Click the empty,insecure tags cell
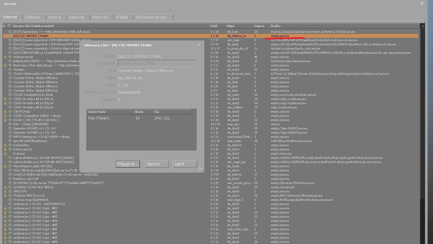The height and width of the screenshot is (244, 433). pos(281,153)
